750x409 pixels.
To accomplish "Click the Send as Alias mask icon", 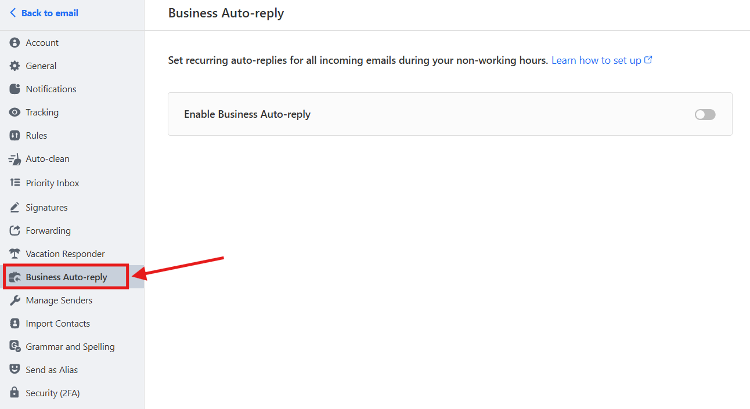I will point(15,370).
